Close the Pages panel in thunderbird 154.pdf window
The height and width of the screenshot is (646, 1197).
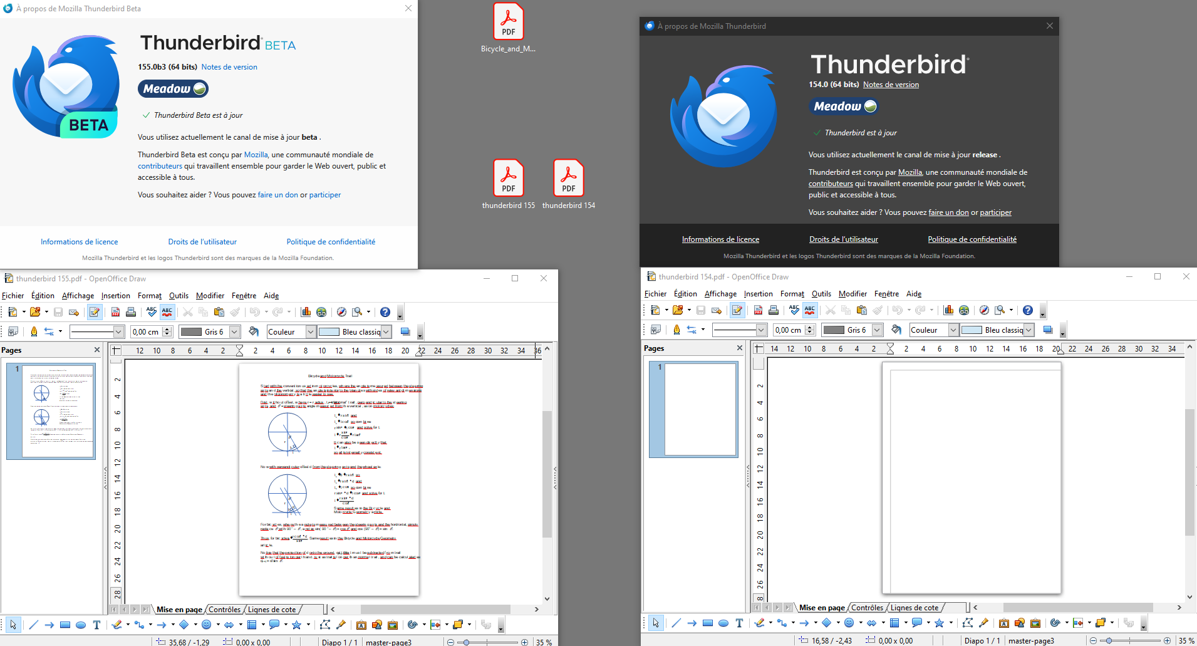tap(739, 348)
